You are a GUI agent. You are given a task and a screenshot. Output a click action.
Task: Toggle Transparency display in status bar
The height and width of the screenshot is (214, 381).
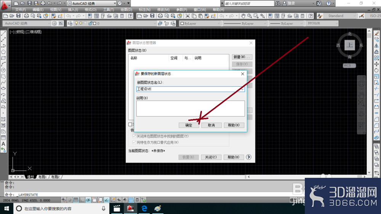pyautogui.click(x=131, y=200)
